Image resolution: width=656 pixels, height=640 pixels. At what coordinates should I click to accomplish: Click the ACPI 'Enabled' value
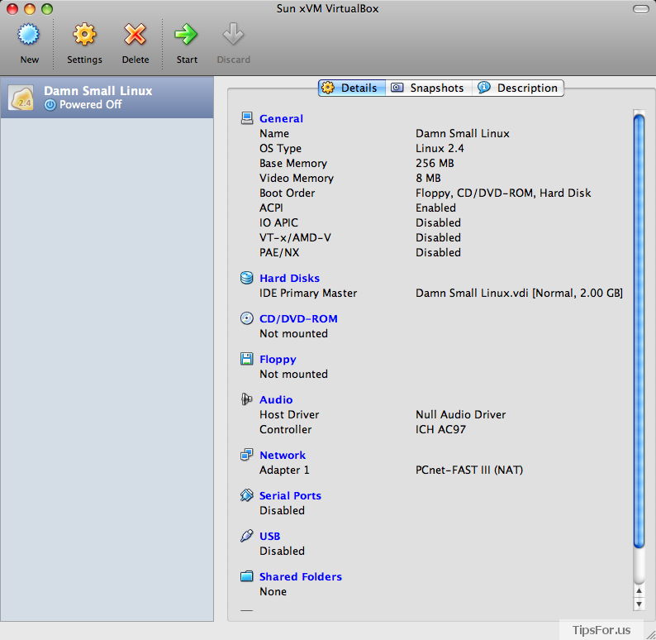[435, 208]
